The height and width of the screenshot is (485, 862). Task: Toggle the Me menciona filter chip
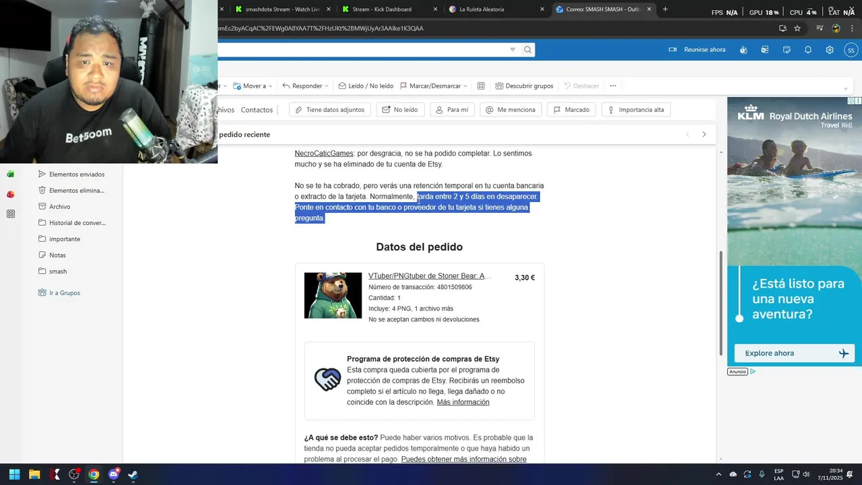pos(511,110)
